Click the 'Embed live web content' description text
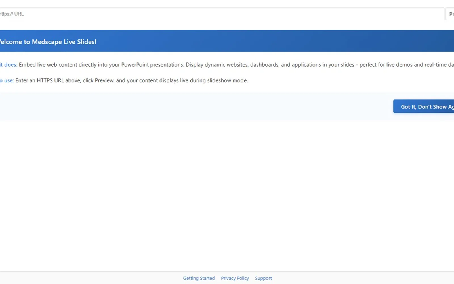 click(236, 65)
